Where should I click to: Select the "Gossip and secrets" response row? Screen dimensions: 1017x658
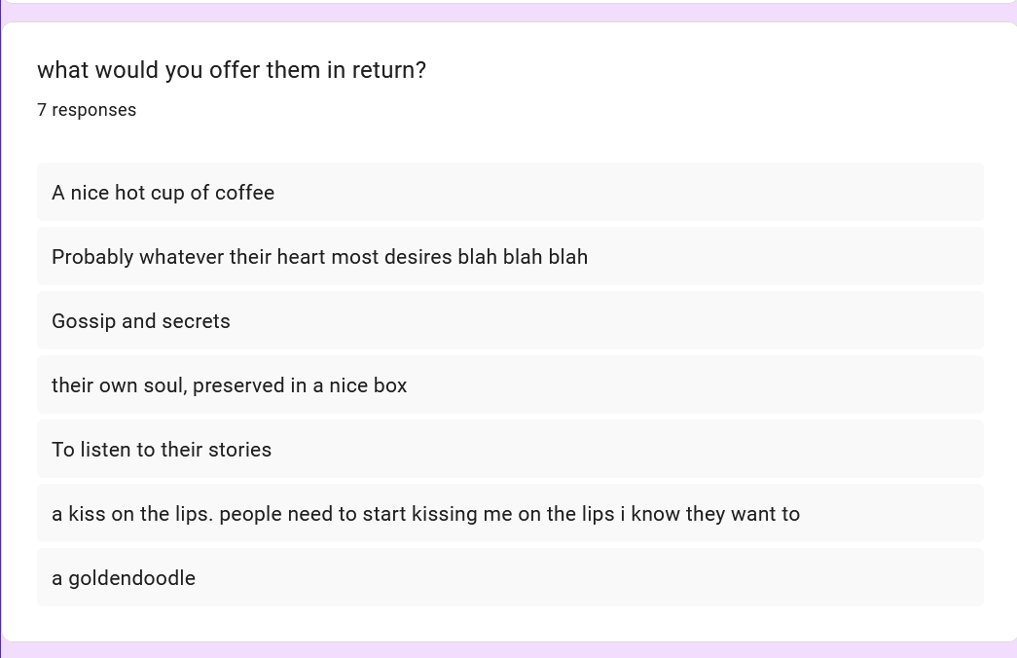click(x=510, y=321)
